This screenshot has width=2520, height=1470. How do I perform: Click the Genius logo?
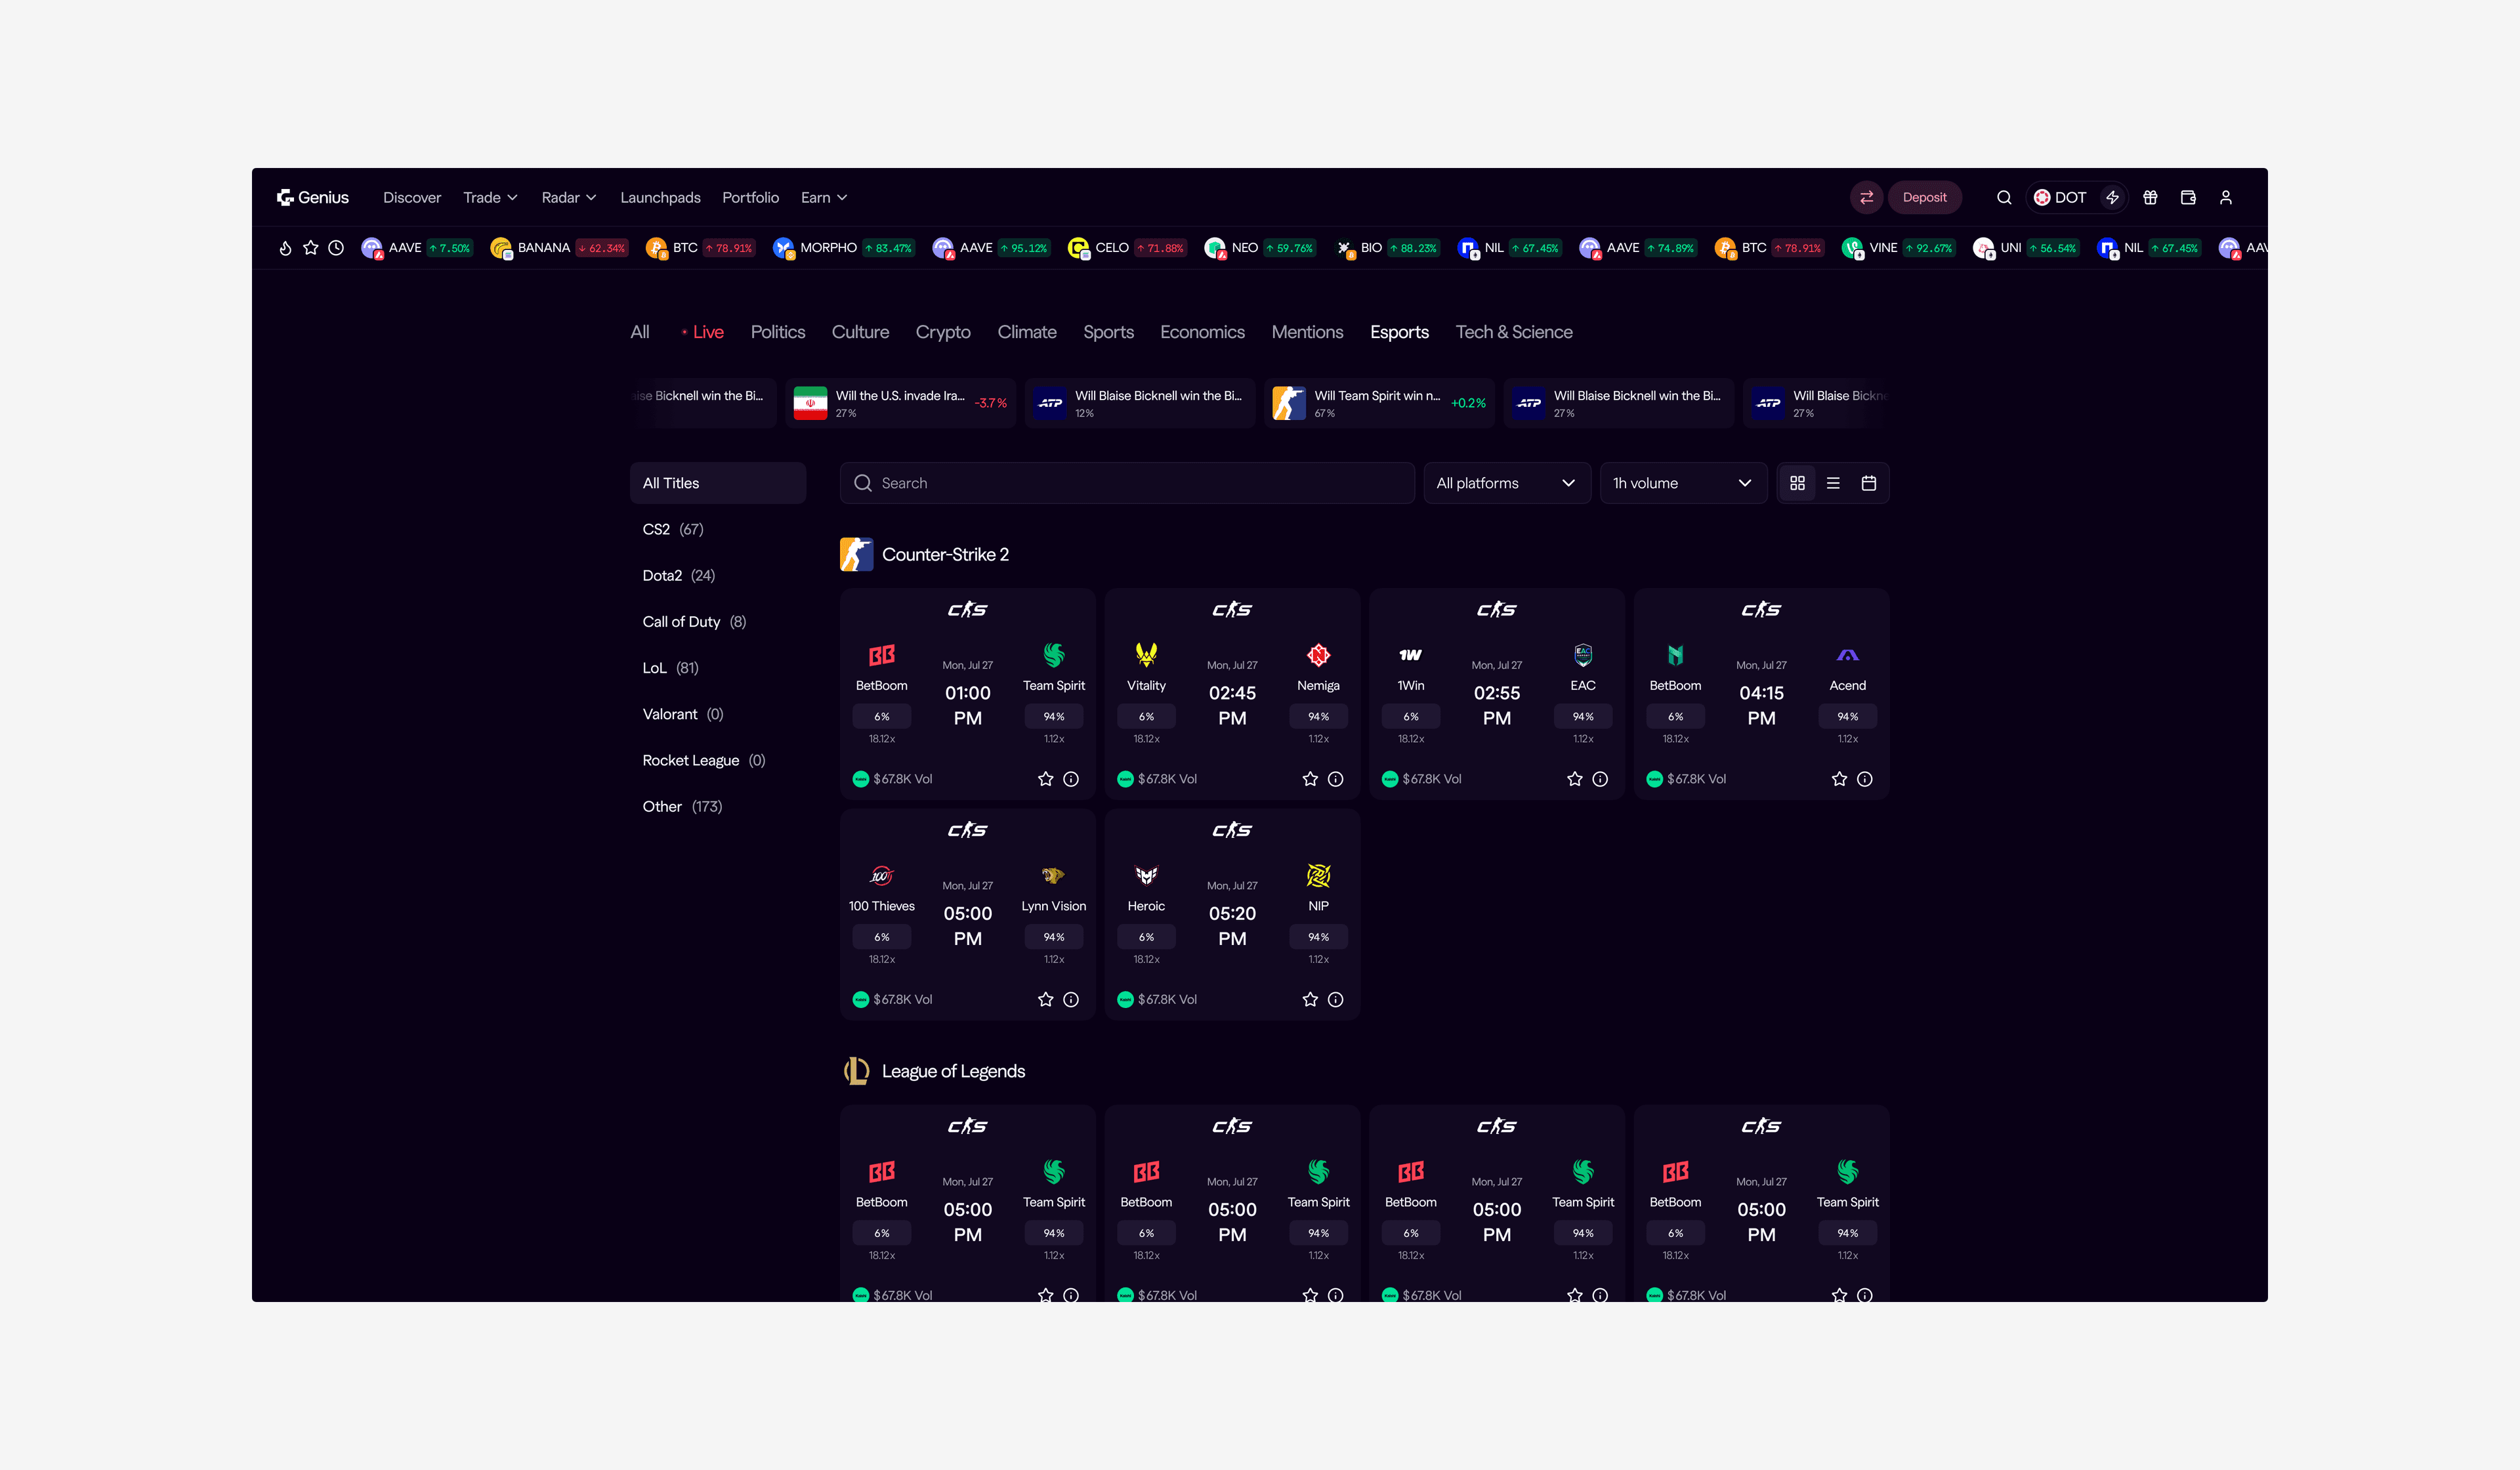click(313, 197)
